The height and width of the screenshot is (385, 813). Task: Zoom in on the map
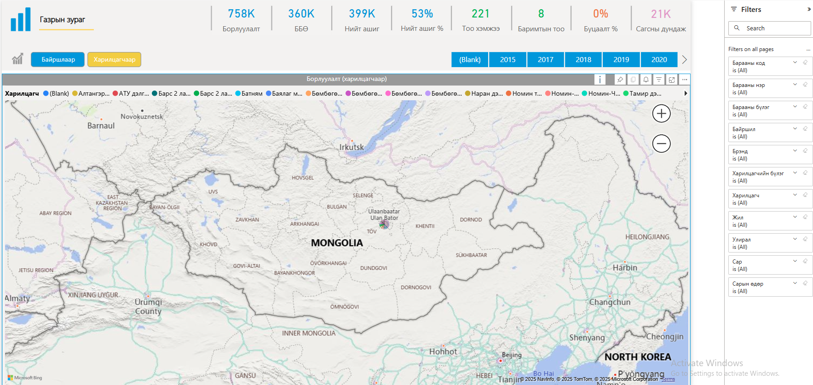click(661, 114)
